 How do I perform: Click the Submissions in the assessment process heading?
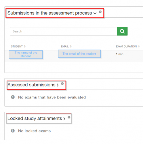tap(50, 13)
